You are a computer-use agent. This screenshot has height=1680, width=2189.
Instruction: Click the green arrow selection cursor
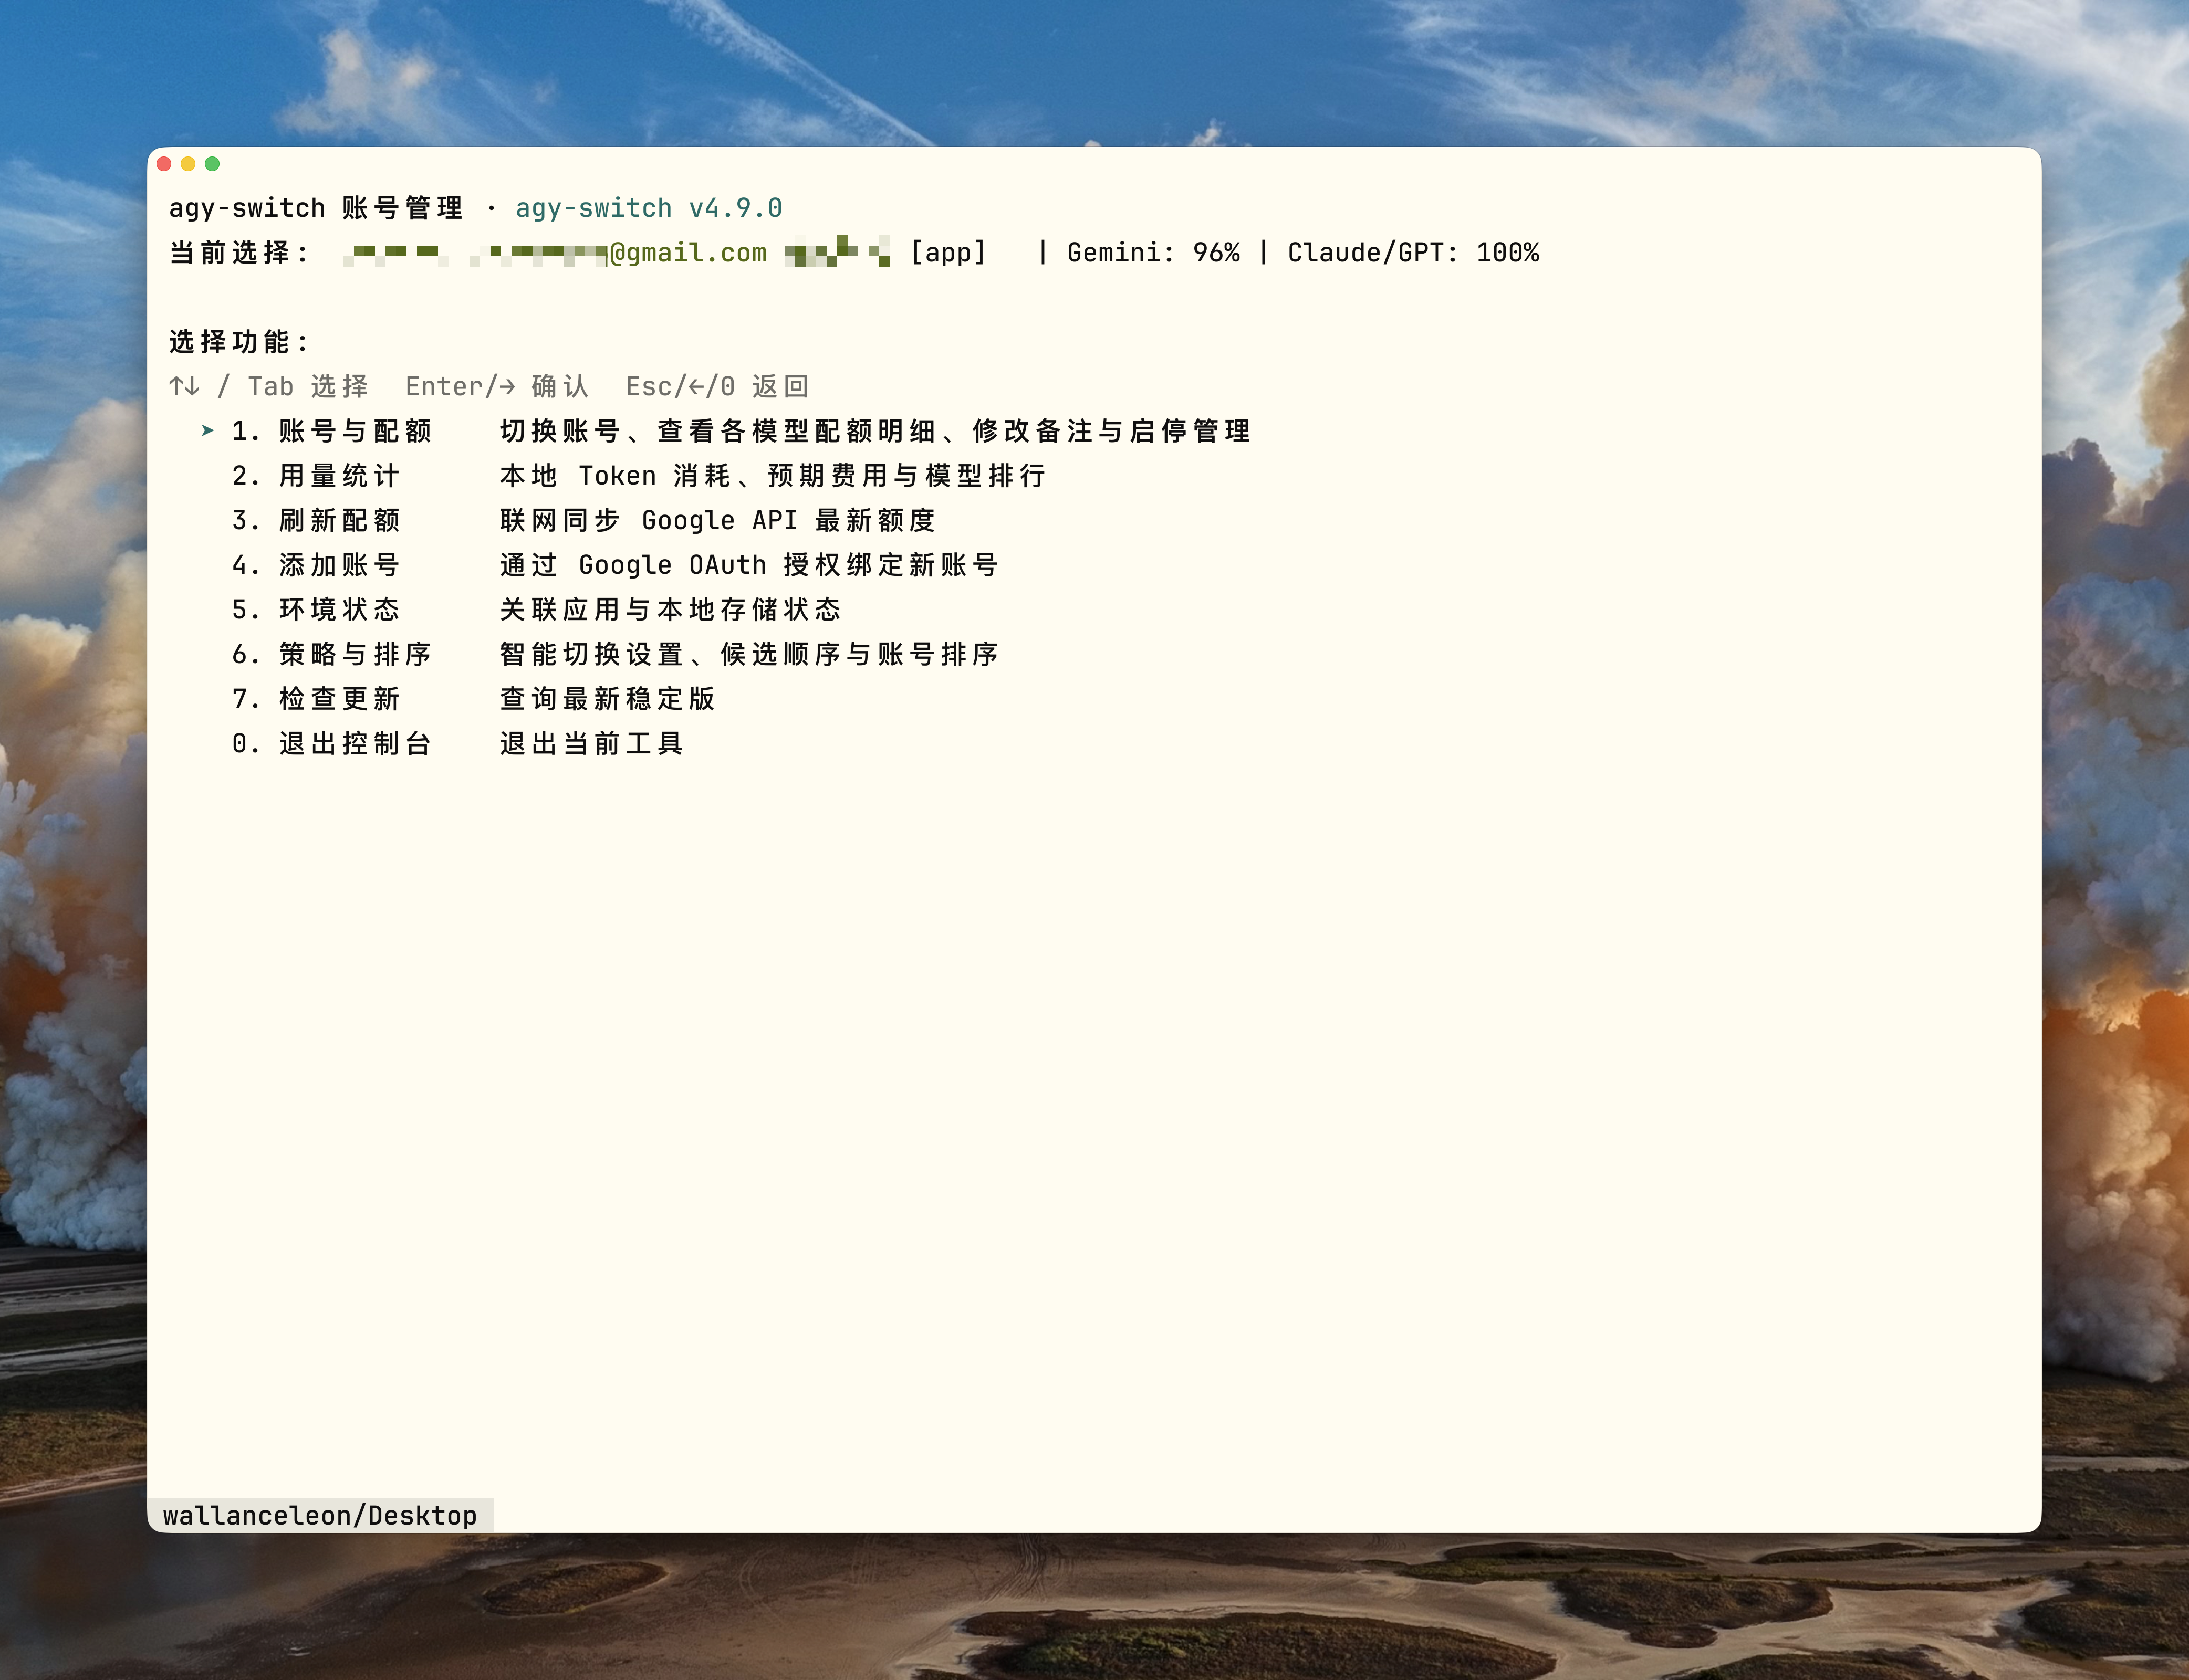[207, 431]
